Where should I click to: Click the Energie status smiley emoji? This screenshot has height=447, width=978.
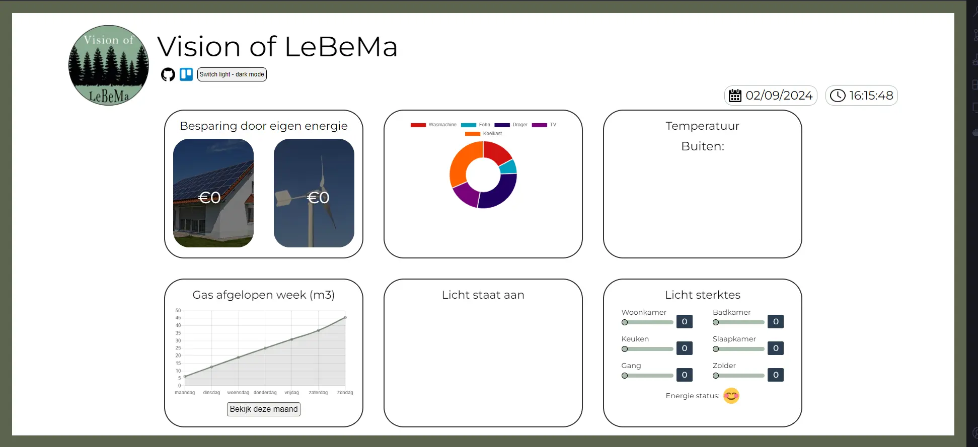coord(731,396)
